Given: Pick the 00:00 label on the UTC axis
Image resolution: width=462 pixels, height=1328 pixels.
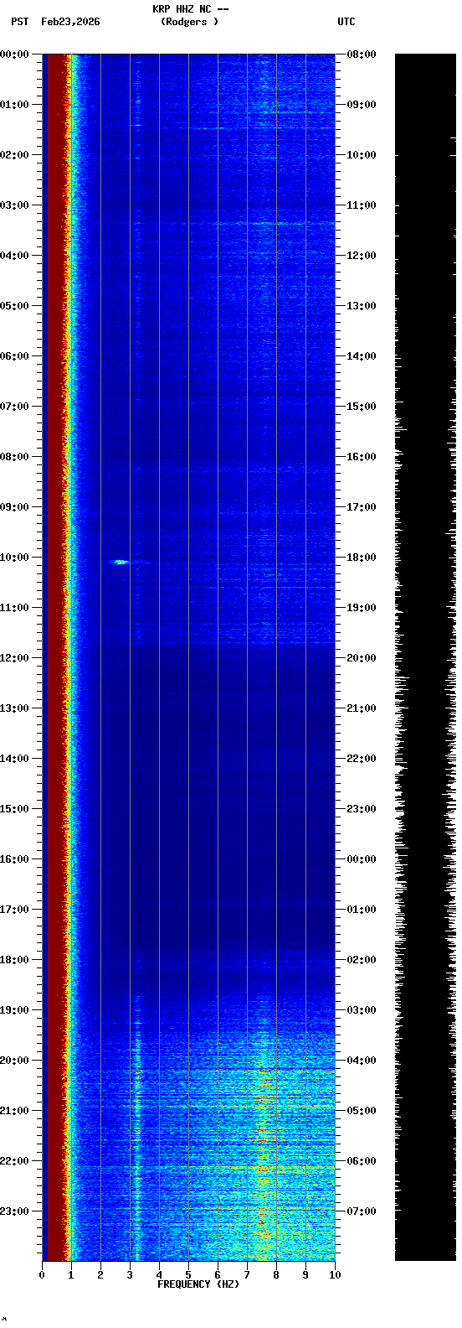Looking at the screenshot, I should coord(362,859).
